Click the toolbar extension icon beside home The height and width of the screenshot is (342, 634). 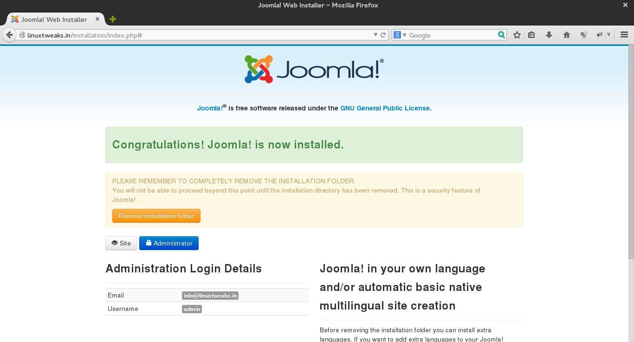[584, 35]
